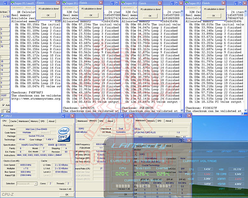
Task: Click OK button below Version 1.48 in memory CPU-Z window
Action: [126, 195]
